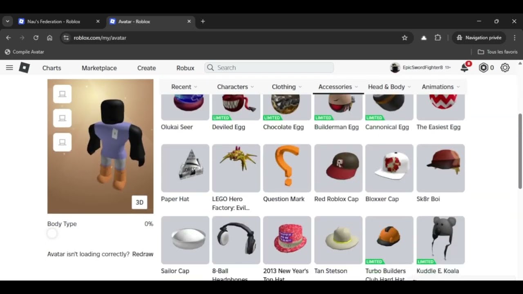Open the settings gear icon

(x=505, y=68)
